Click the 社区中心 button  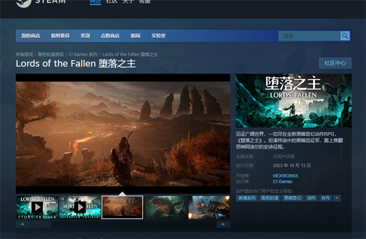click(x=335, y=63)
